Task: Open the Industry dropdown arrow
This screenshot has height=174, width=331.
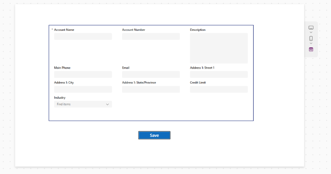Action: tap(108, 104)
